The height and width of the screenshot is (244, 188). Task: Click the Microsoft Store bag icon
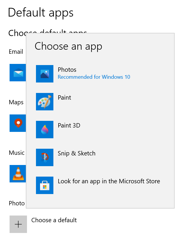[x=45, y=185]
